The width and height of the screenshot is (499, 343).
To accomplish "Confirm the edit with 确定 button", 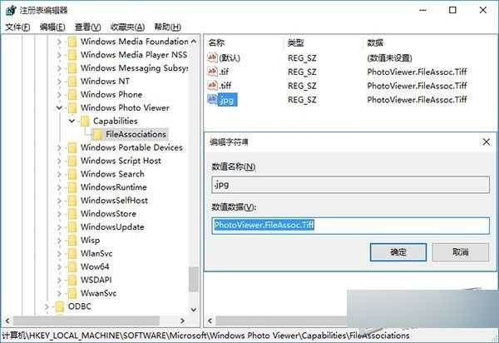I will [398, 251].
